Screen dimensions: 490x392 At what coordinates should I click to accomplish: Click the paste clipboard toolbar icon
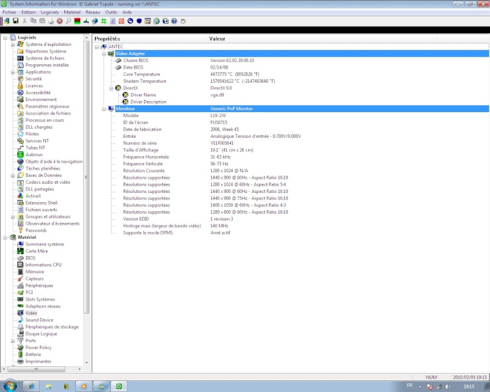coord(42,21)
